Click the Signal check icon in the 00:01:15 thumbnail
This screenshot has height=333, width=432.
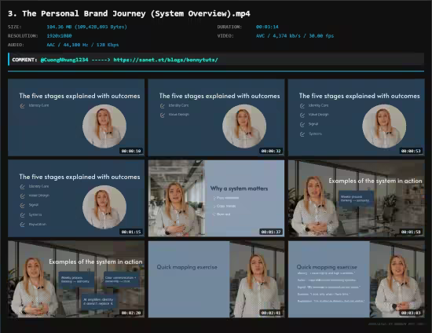coord(22,206)
